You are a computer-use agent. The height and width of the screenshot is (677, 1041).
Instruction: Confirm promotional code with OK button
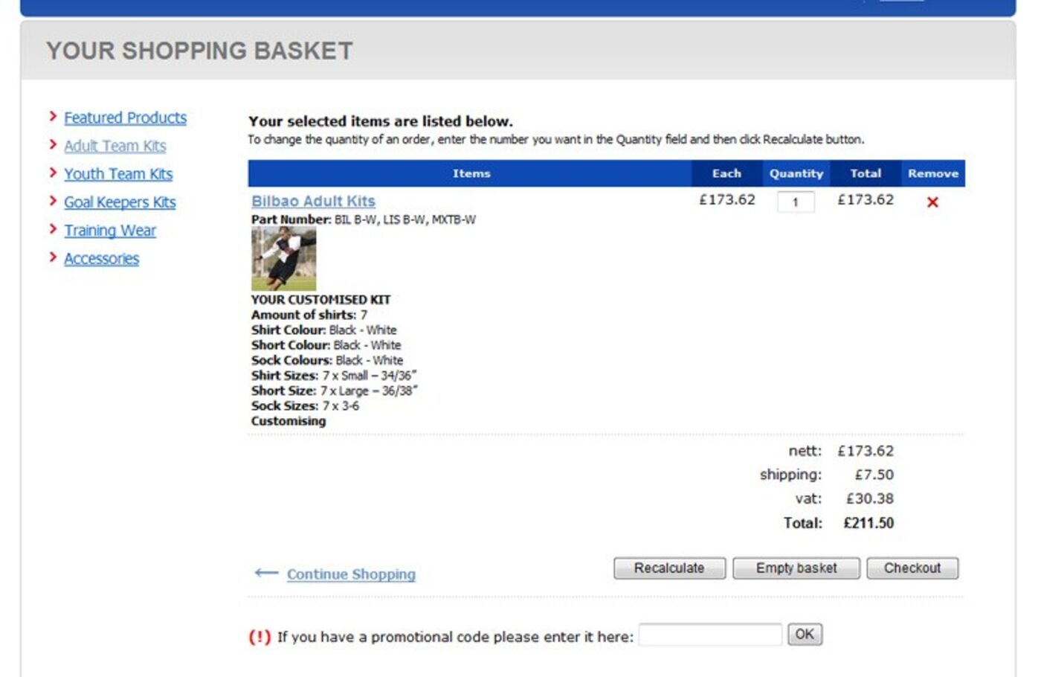pyautogui.click(x=804, y=634)
